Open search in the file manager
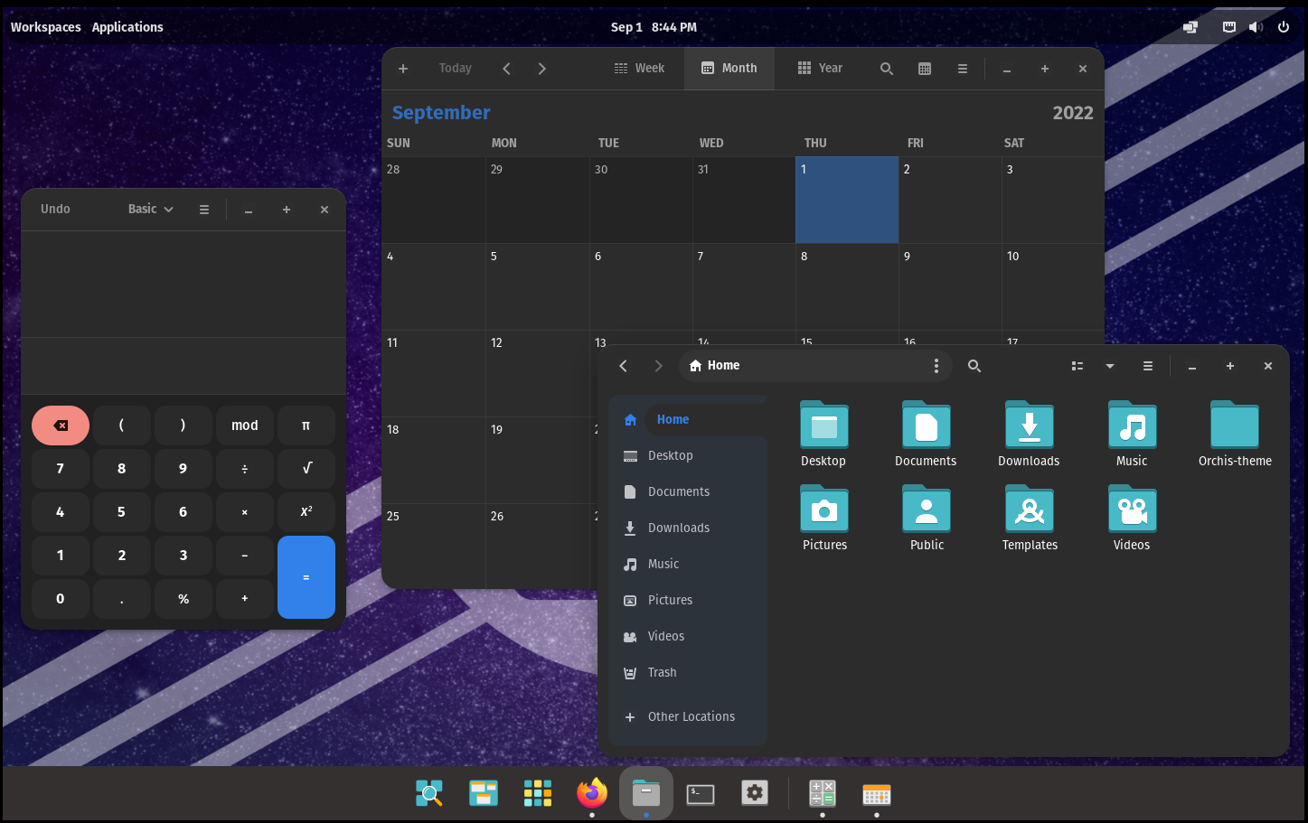The image size is (1308, 823). [974, 366]
